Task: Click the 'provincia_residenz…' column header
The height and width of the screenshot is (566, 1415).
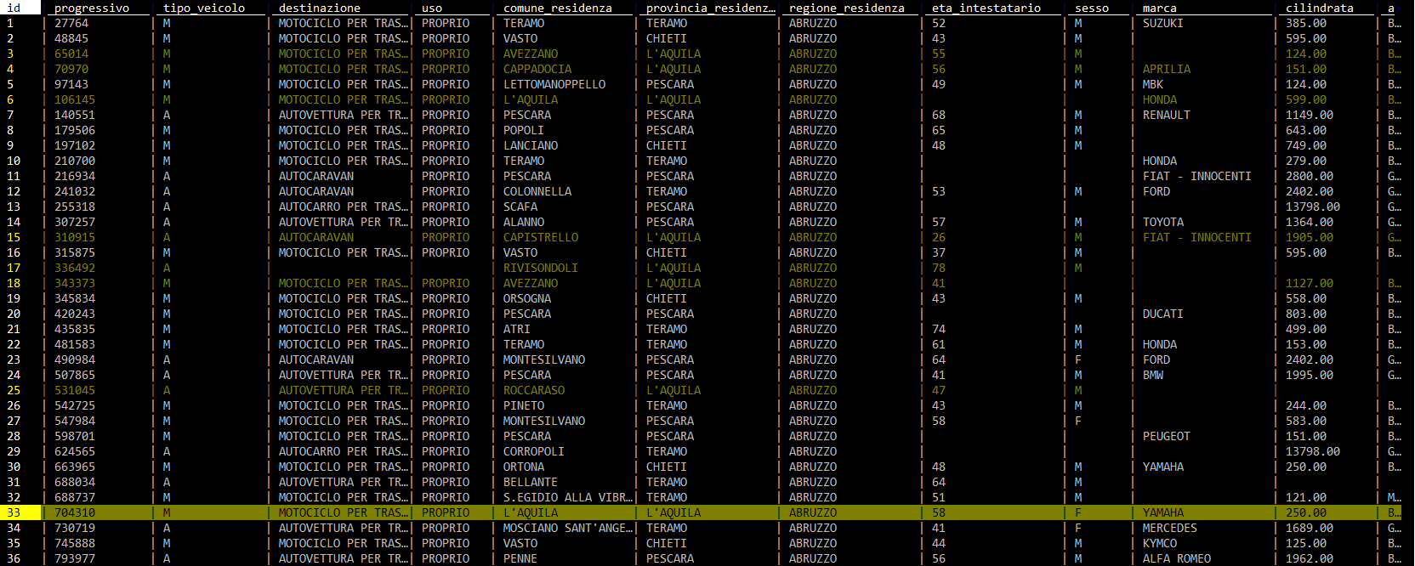Action: click(x=711, y=8)
